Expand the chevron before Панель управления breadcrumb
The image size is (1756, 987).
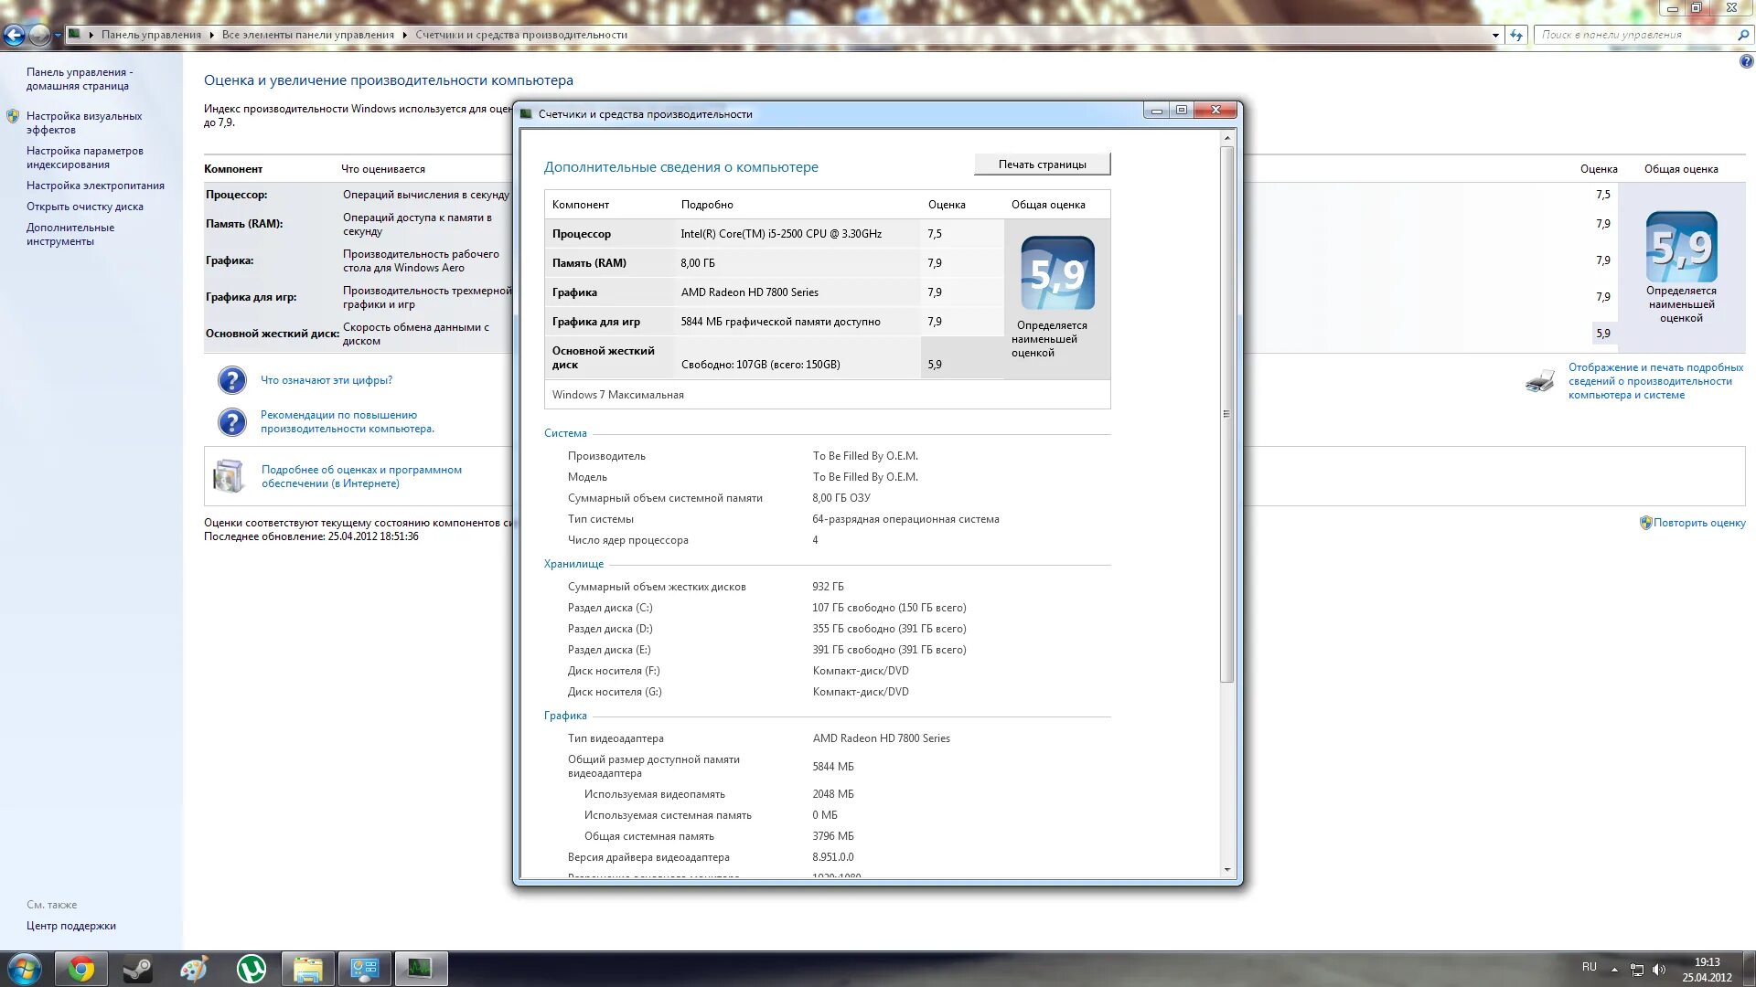pos(91,35)
